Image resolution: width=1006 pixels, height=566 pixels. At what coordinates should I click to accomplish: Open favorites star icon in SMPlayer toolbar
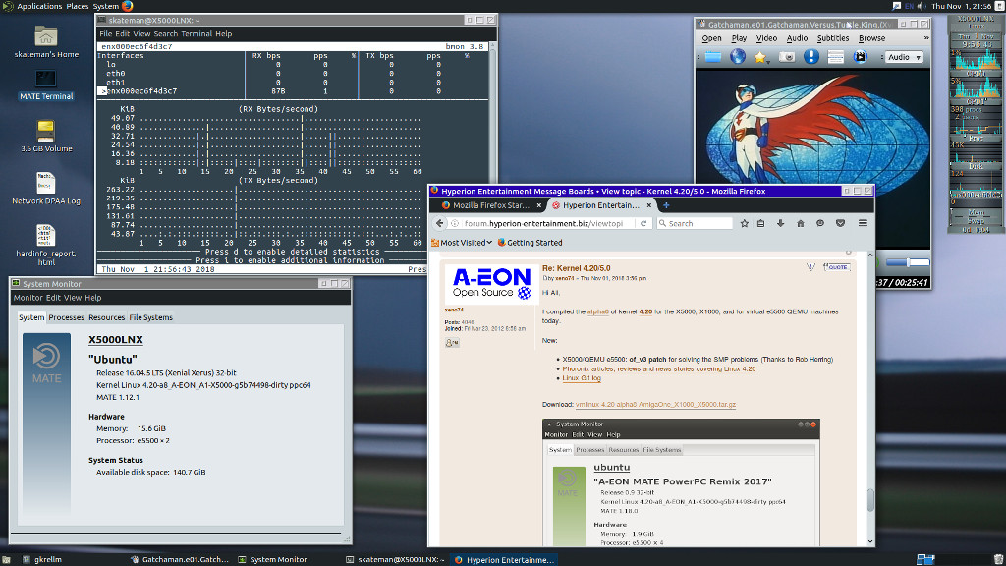pos(760,57)
